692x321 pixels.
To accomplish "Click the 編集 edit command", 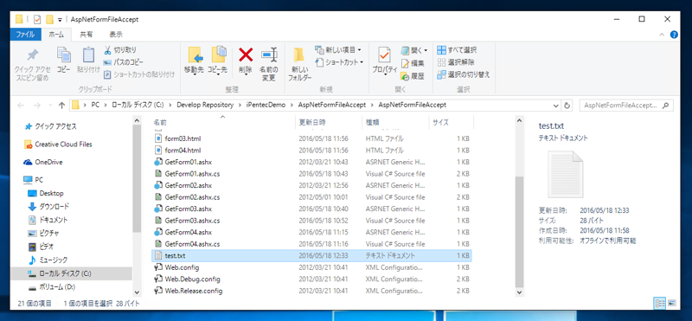I will point(413,63).
